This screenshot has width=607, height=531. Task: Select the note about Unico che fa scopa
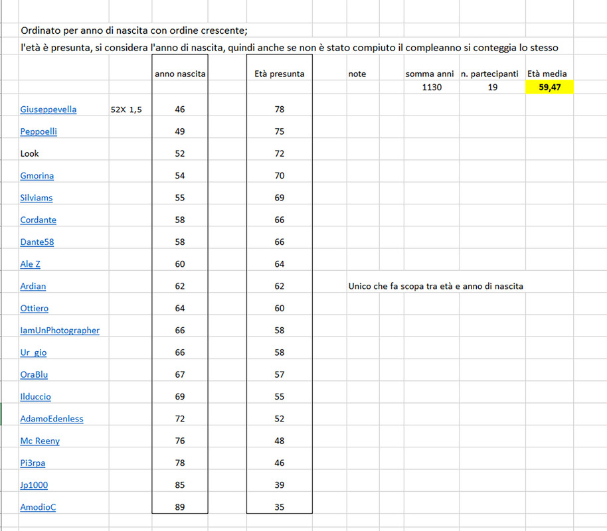(436, 286)
